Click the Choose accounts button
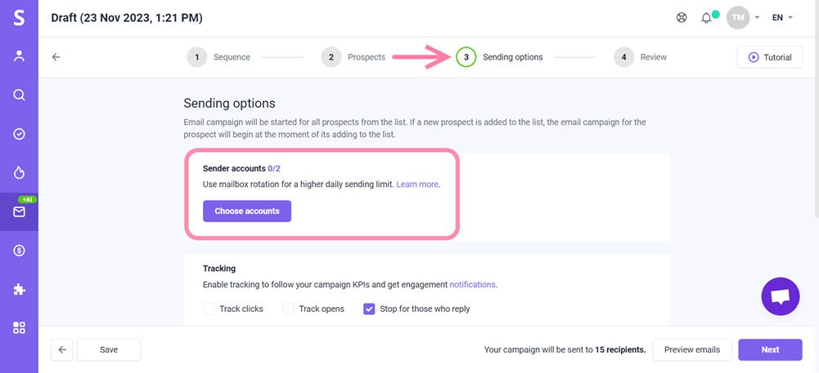 click(247, 211)
